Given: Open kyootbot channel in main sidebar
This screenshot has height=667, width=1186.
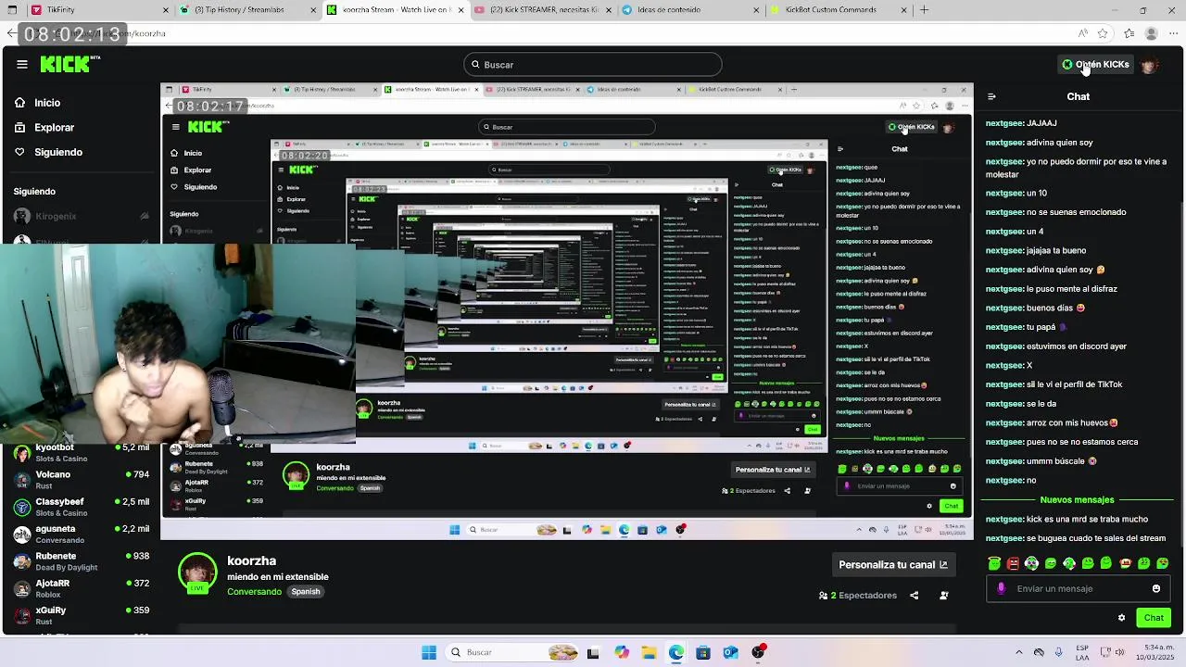Looking at the screenshot, I should [82, 453].
